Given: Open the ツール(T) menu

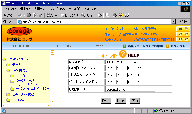Looking at the screenshot, I should pyautogui.click(x=75, y=9).
